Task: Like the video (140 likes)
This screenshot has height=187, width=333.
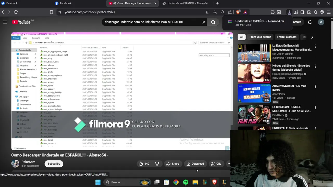Action: pos(144,164)
